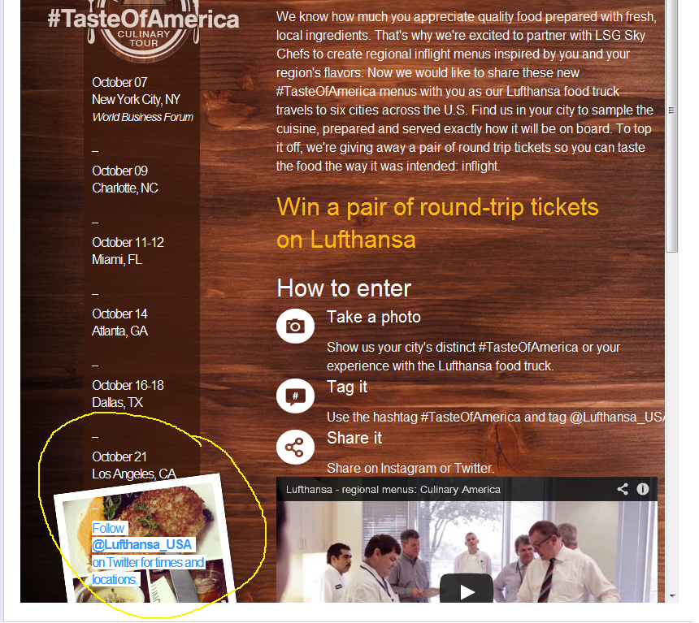This screenshot has width=699, height=623.
Task: Click the Win a pair of round-trip tickets heading
Action: pyautogui.click(x=437, y=223)
